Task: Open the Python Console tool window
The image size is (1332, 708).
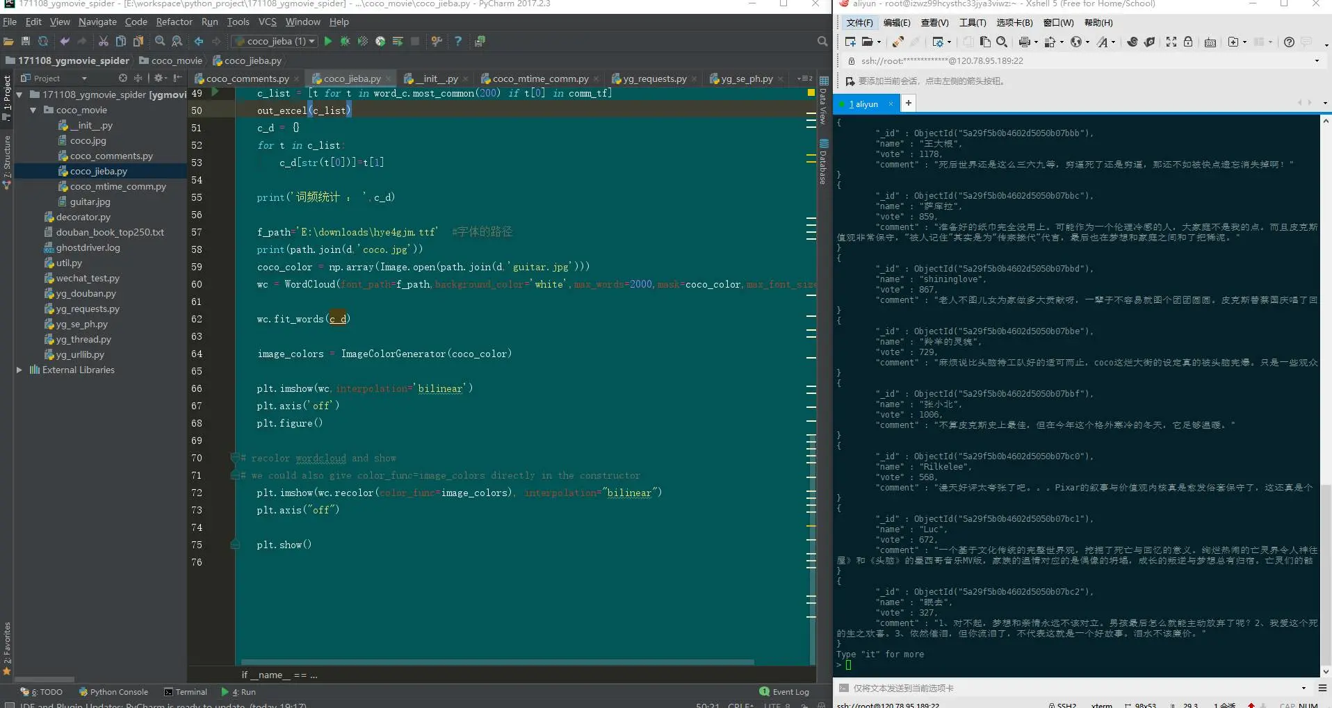Action: (x=113, y=692)
